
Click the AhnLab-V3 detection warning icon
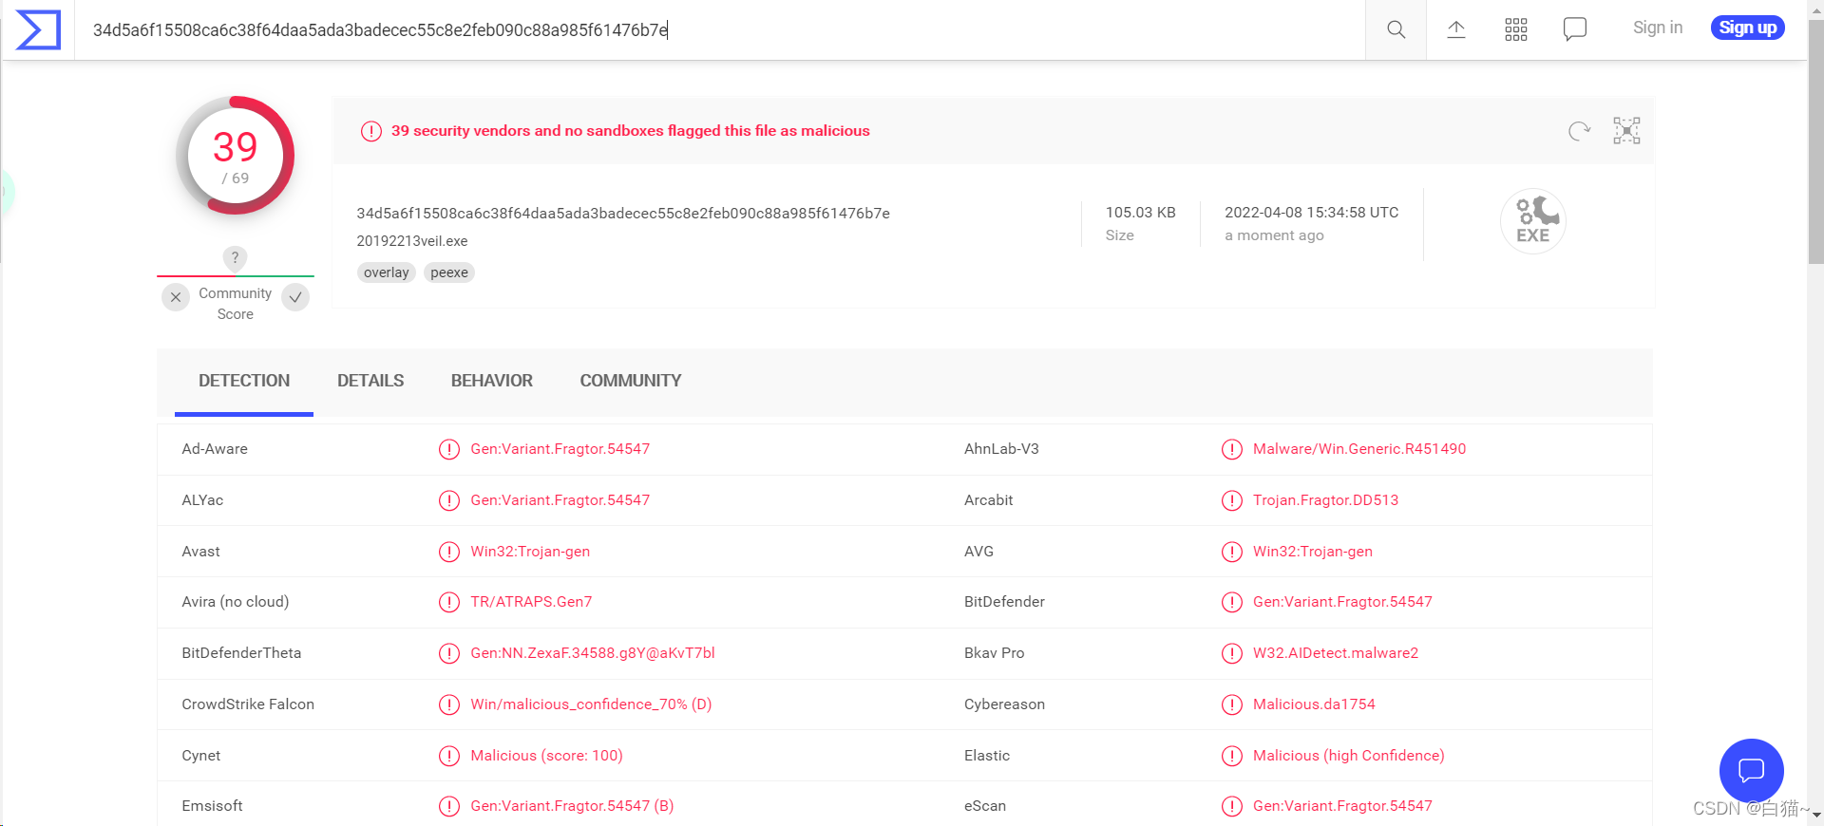tap(1232, 449)
